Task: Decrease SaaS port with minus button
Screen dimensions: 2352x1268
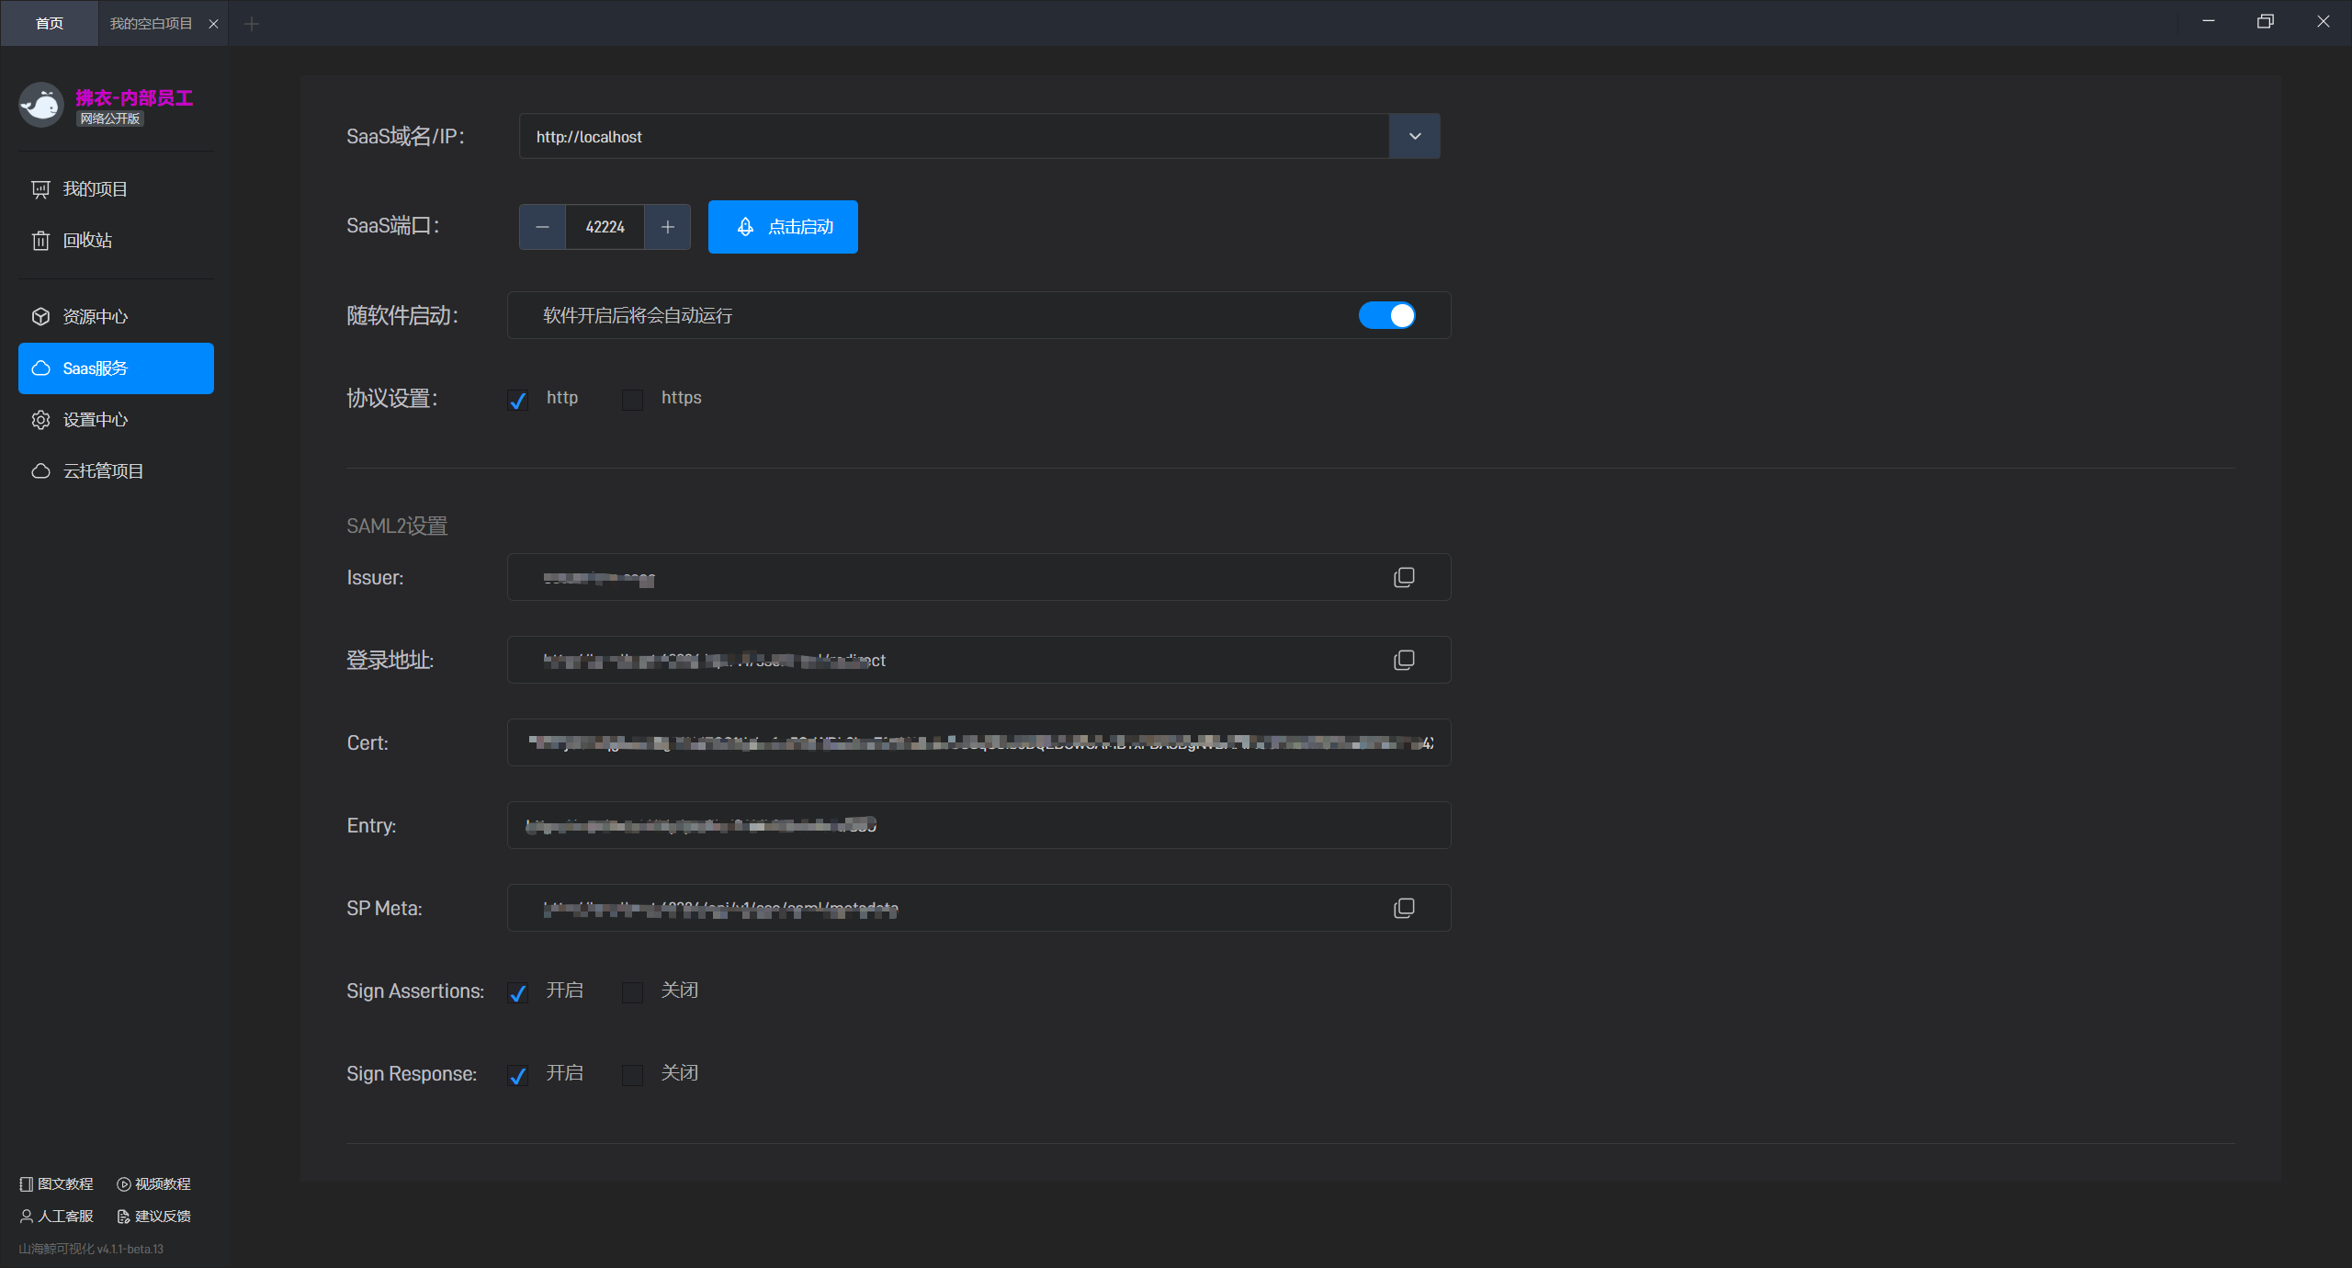Action: click(542, 227)
